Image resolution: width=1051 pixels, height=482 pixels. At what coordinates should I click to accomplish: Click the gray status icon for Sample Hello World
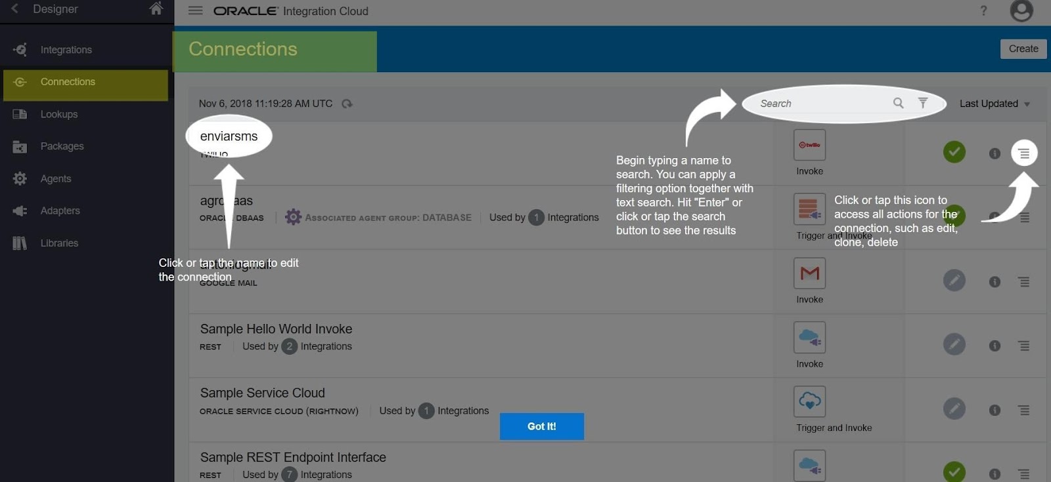tap(954, 344)
